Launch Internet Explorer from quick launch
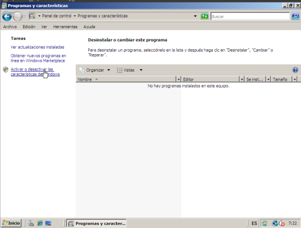This screenshot has width=301, height=228. tap(40, 223)
